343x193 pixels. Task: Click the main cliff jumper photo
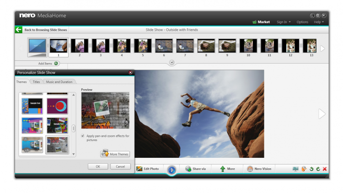pyautogui.click(x=199, y=114)
